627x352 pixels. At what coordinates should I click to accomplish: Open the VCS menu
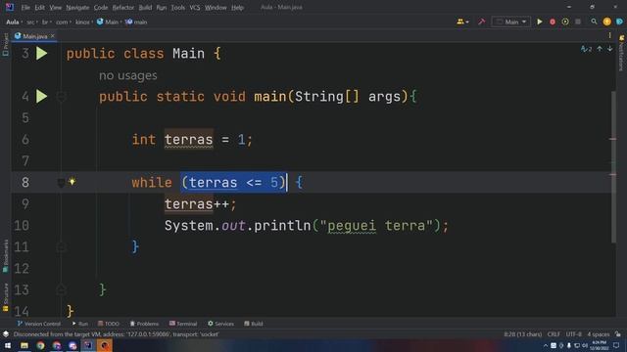(195, 7)
